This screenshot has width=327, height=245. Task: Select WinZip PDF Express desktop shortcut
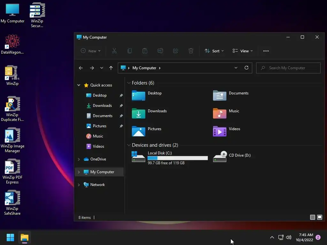12,171
